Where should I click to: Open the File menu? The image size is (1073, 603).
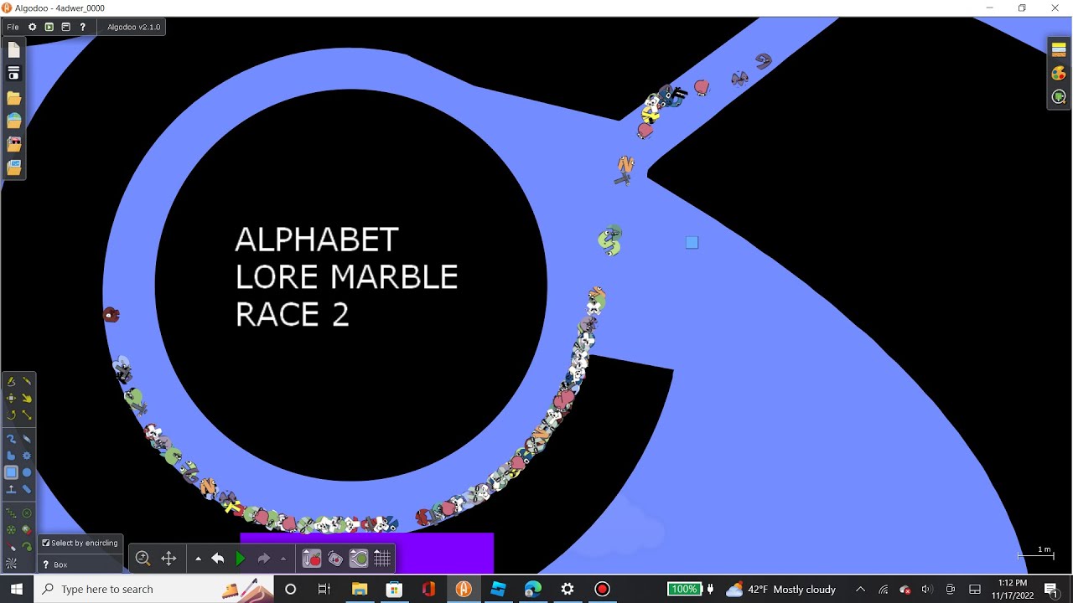coord(13,27)
